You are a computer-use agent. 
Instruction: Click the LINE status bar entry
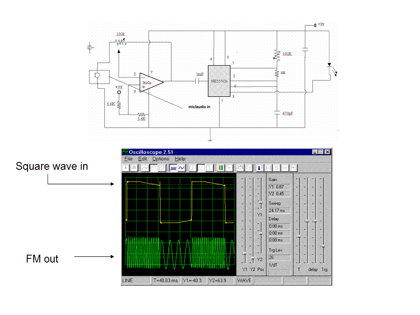(136, 281)
